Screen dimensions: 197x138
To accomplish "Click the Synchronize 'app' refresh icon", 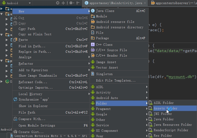I will [15, 100].
